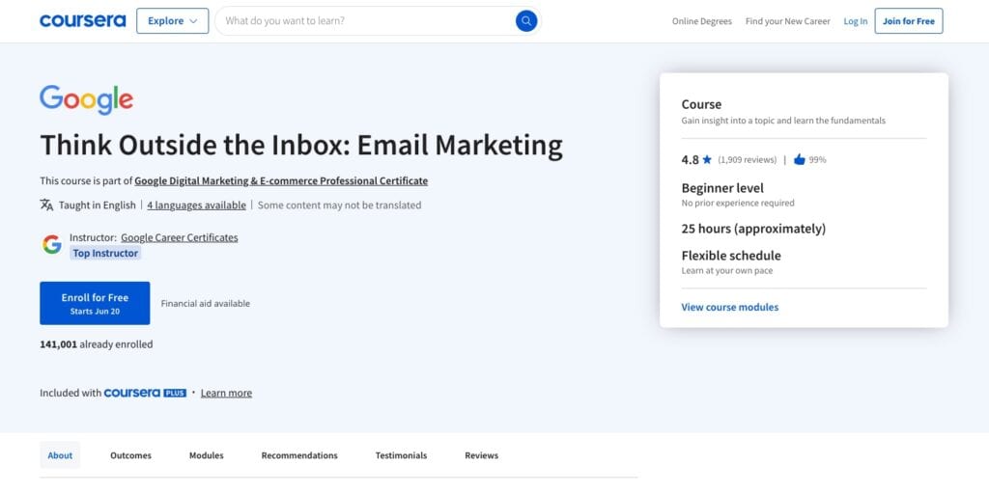Screen dimensions: 989x493
Task: Click '25 hours (approximately)' text
Action: click(x=753, y=229)
